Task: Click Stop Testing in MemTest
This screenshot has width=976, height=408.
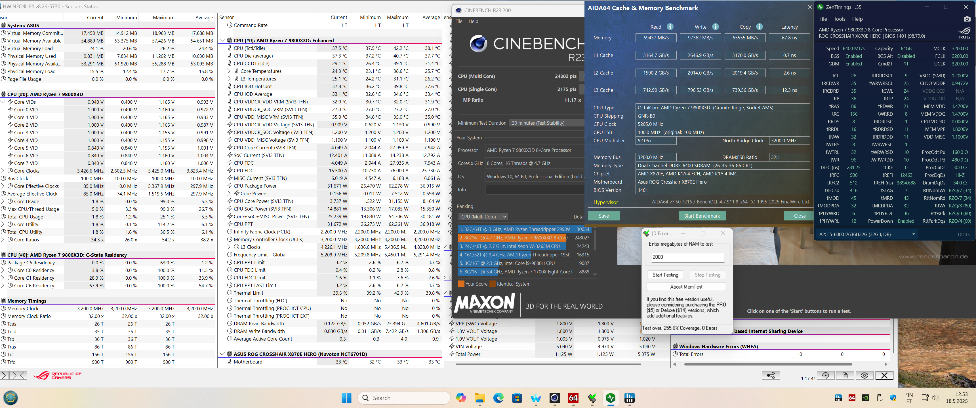Action: point(707,275)
